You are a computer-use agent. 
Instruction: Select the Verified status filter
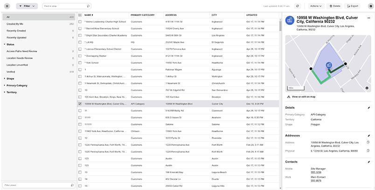tap(39, 72)
